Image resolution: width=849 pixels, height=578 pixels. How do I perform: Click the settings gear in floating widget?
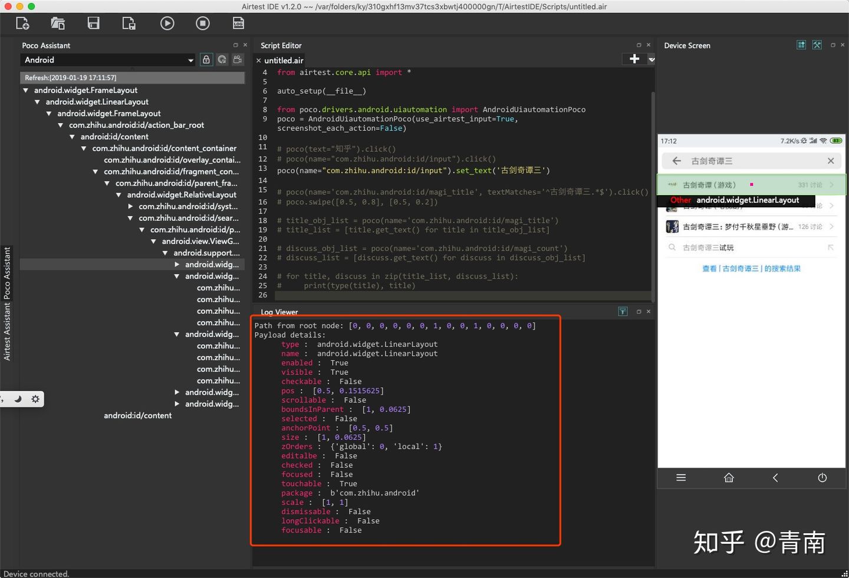[x=35, y=399]
